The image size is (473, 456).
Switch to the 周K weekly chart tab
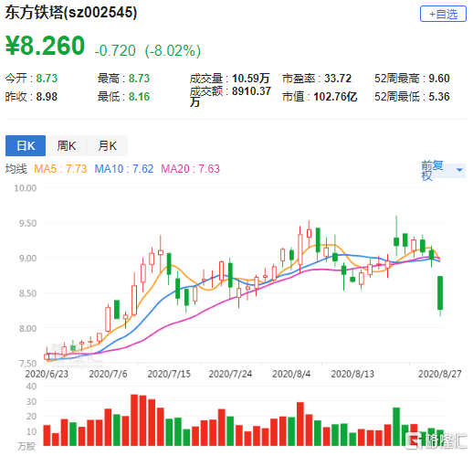tap(67, 145)
